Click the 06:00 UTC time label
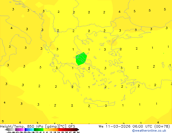172x133 pixels. (x=138, y=126)
